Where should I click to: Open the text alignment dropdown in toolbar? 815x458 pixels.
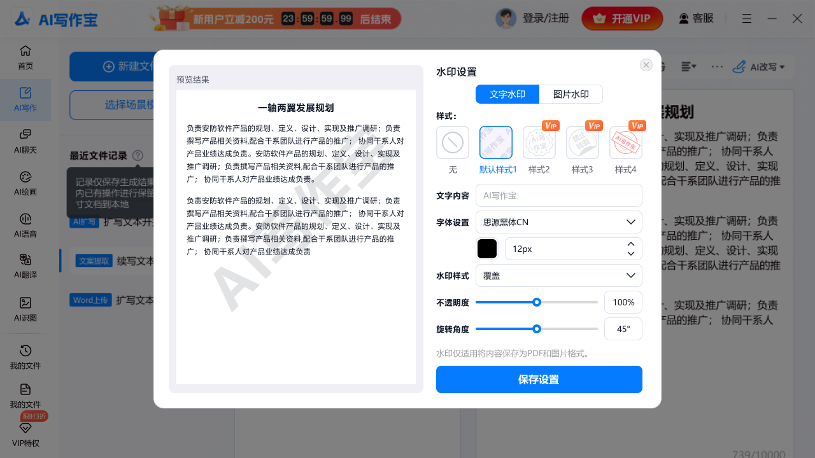point(688,66)
